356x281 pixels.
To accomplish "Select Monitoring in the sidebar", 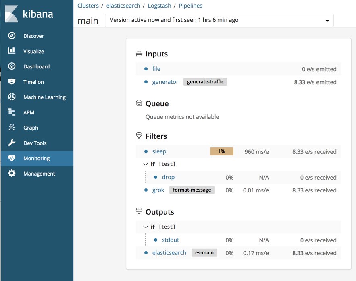I will point(12,158).
